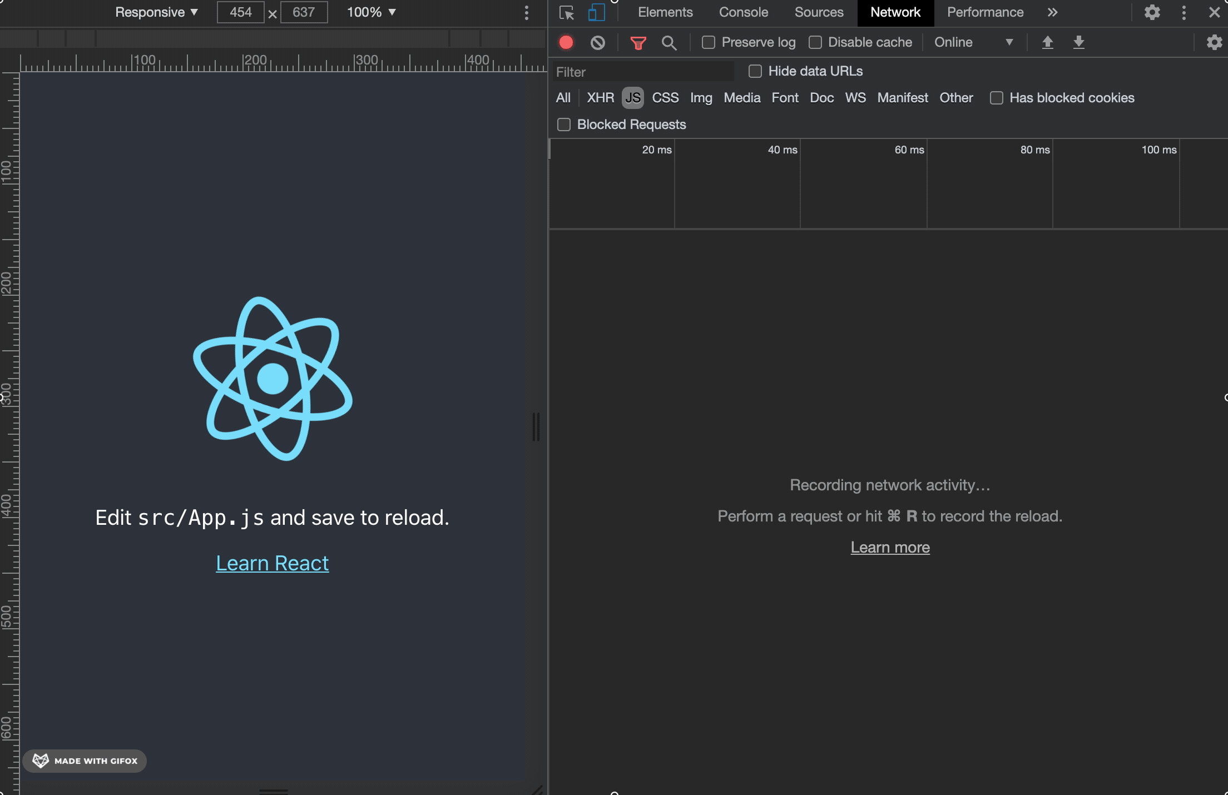Viewport: 1228px width, 795px height.
Task: Filter requests by Img
Action: coord(701,98)
